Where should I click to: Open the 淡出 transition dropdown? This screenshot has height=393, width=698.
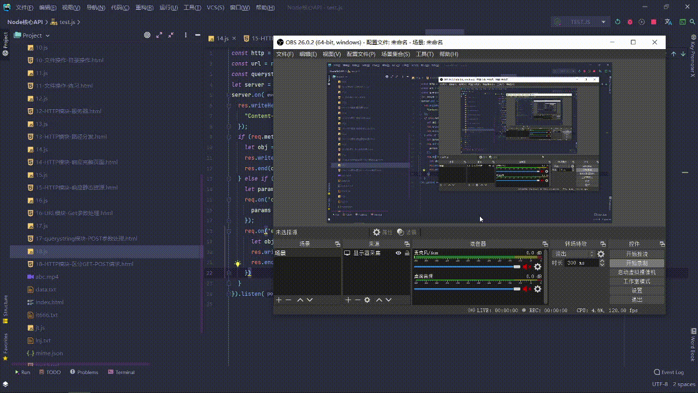tap(574, 254)
